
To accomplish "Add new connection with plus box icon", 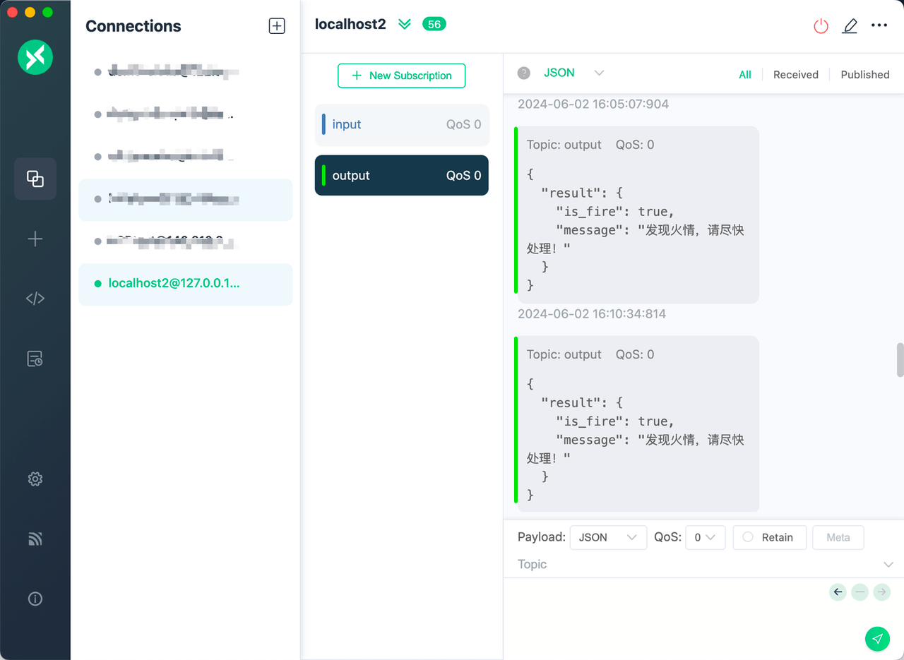I will click(277, 26).
